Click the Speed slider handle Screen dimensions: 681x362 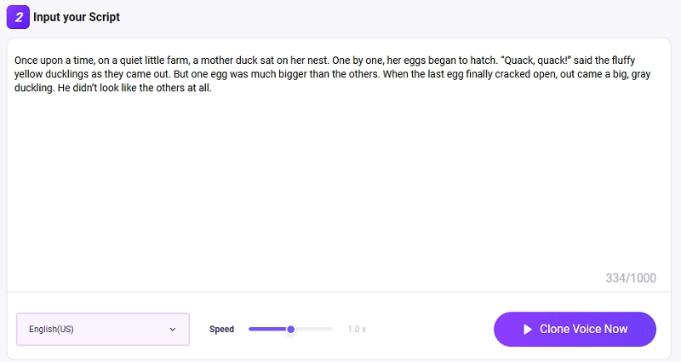point(291,329)
